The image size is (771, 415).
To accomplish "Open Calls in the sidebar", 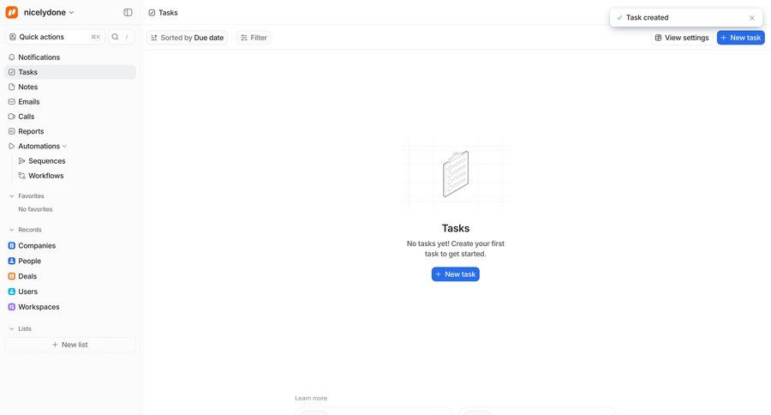I will 70,116.
